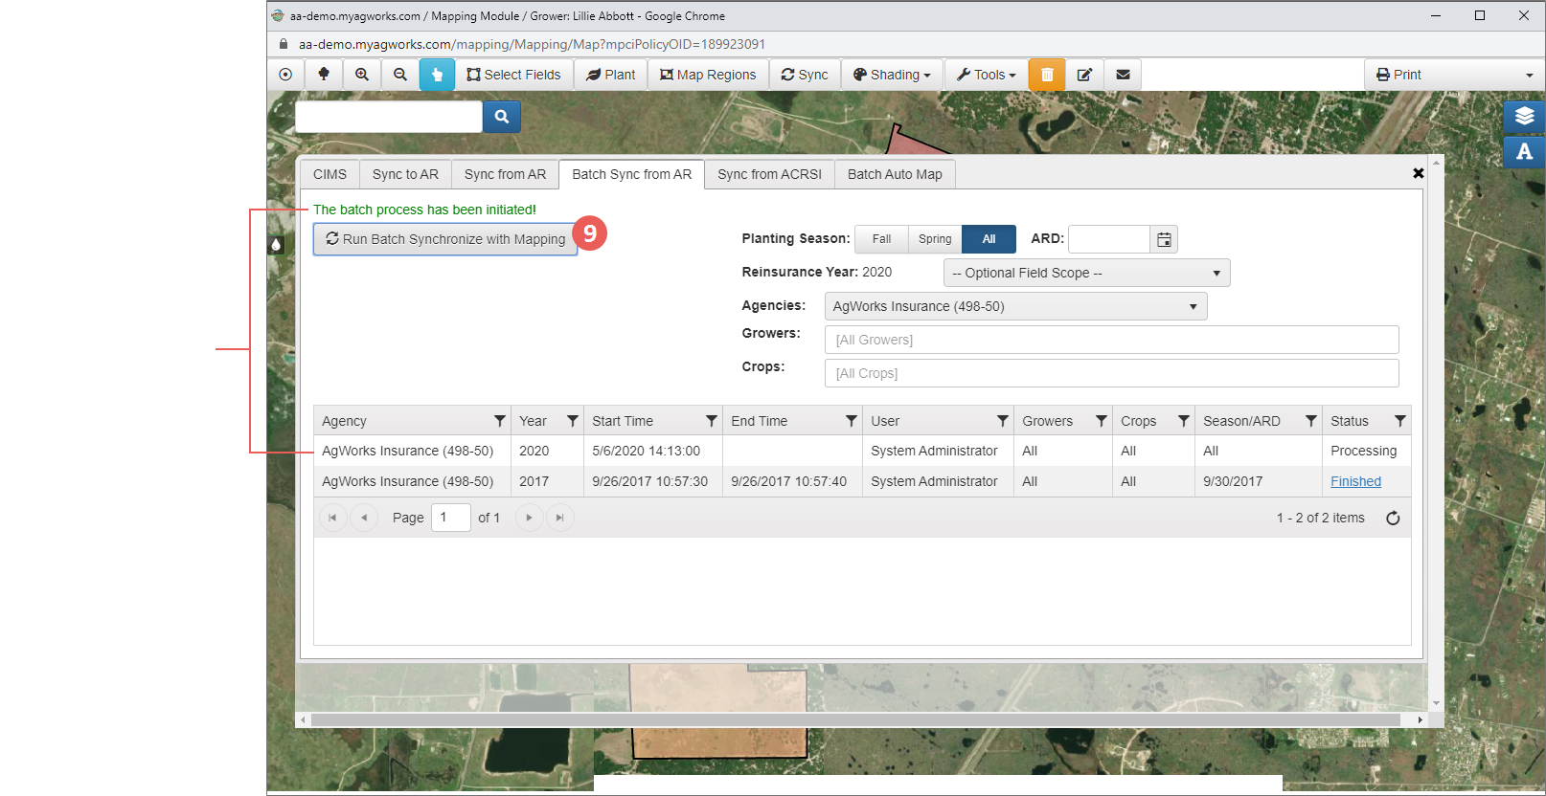Click the horizontal scrollbar below the dialog
Screen dimensions: 1546x796
click(855, 719)
